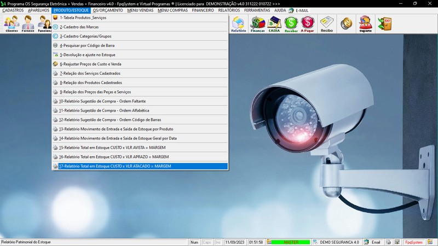Screen dimensions: 438x246
Task: Open the MENU COMPRAS menu
Action: tap(172, 10)
